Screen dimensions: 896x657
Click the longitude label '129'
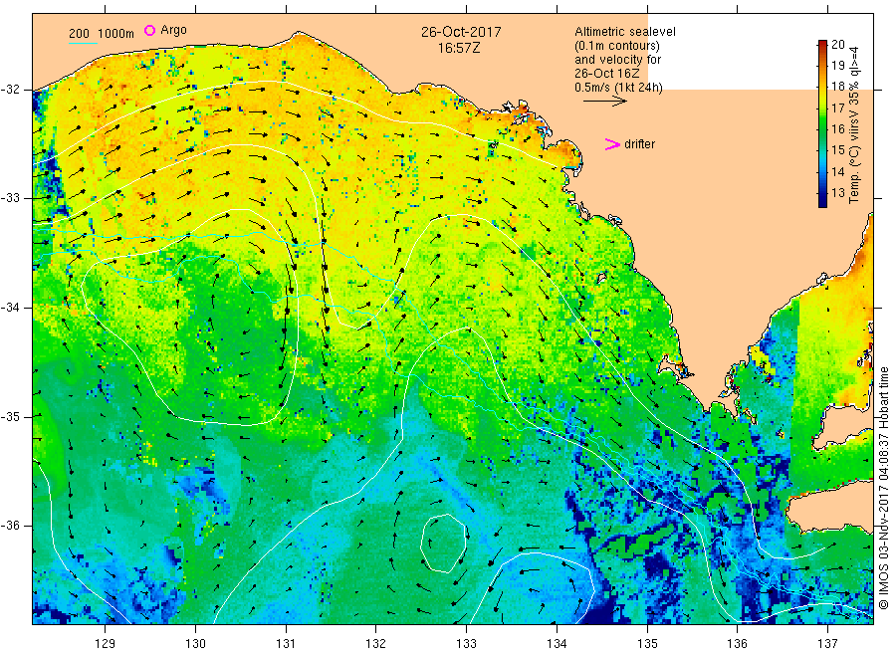[x=106, y=644]
